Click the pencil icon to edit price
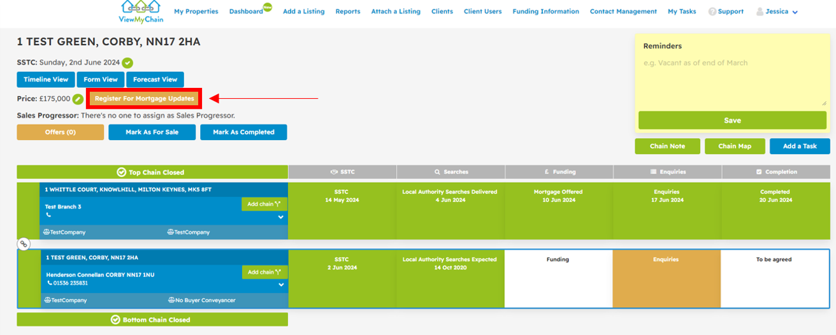 [x=78, y=99]
